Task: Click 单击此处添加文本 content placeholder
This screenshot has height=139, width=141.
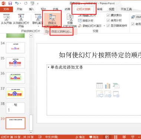Action: click(67, 67)
